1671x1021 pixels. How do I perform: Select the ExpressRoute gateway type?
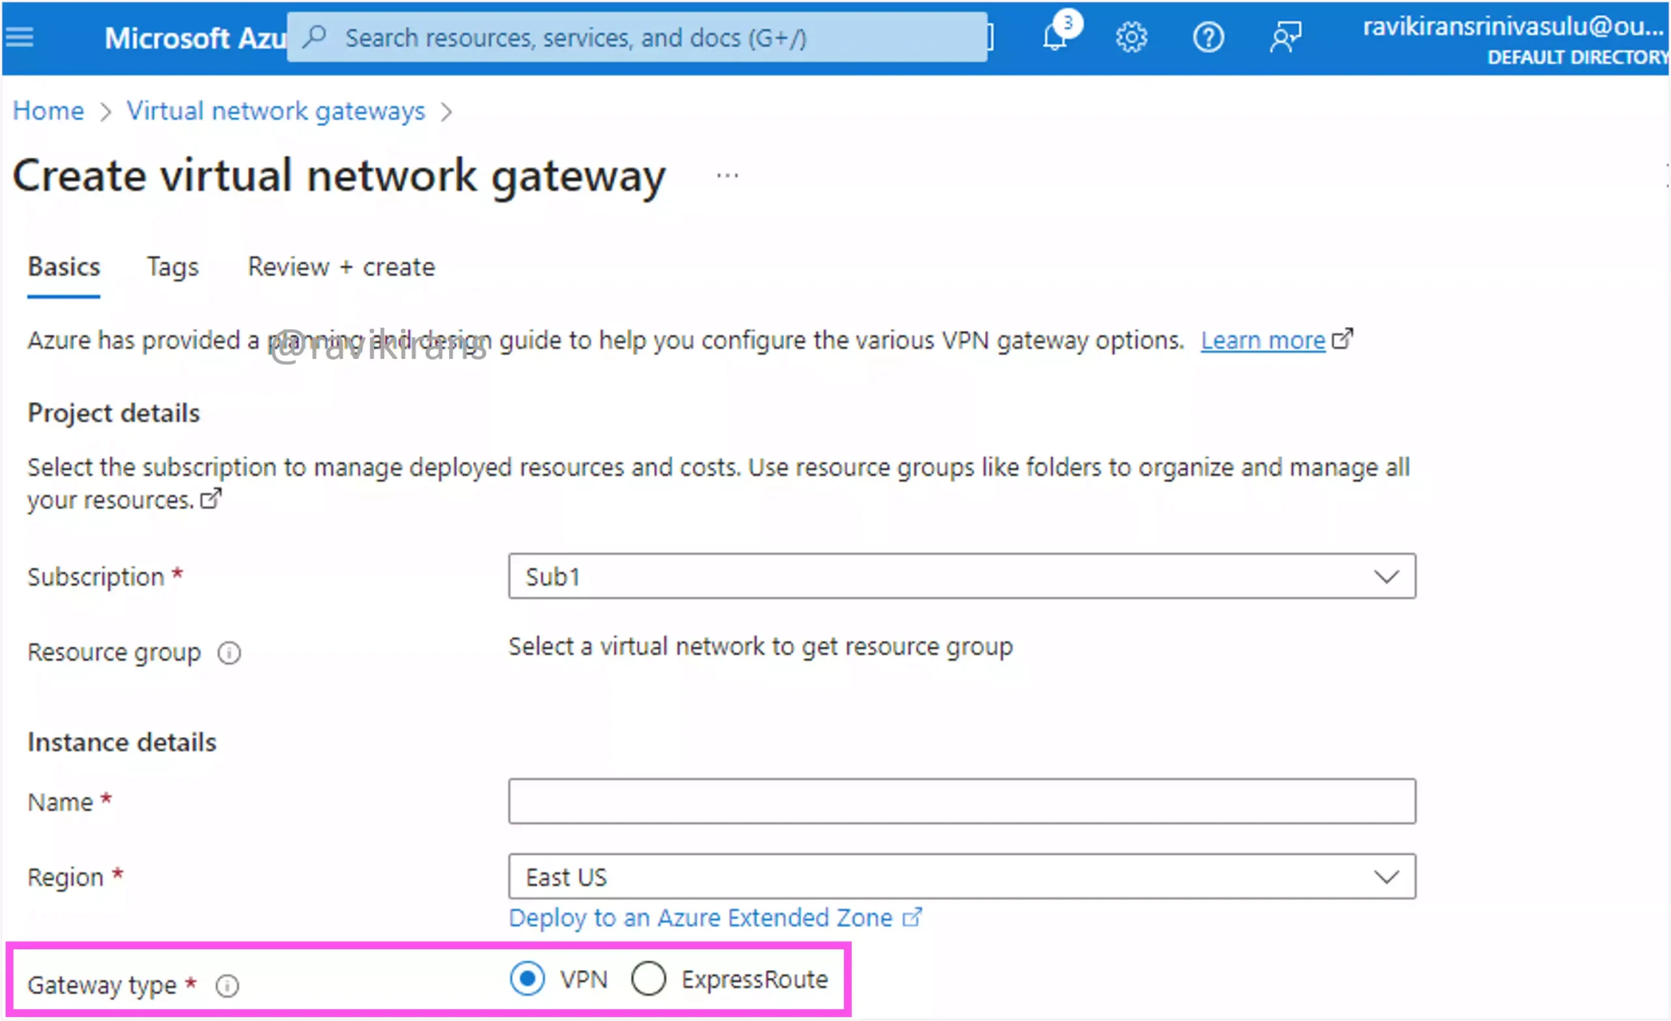tap(648, 979)
